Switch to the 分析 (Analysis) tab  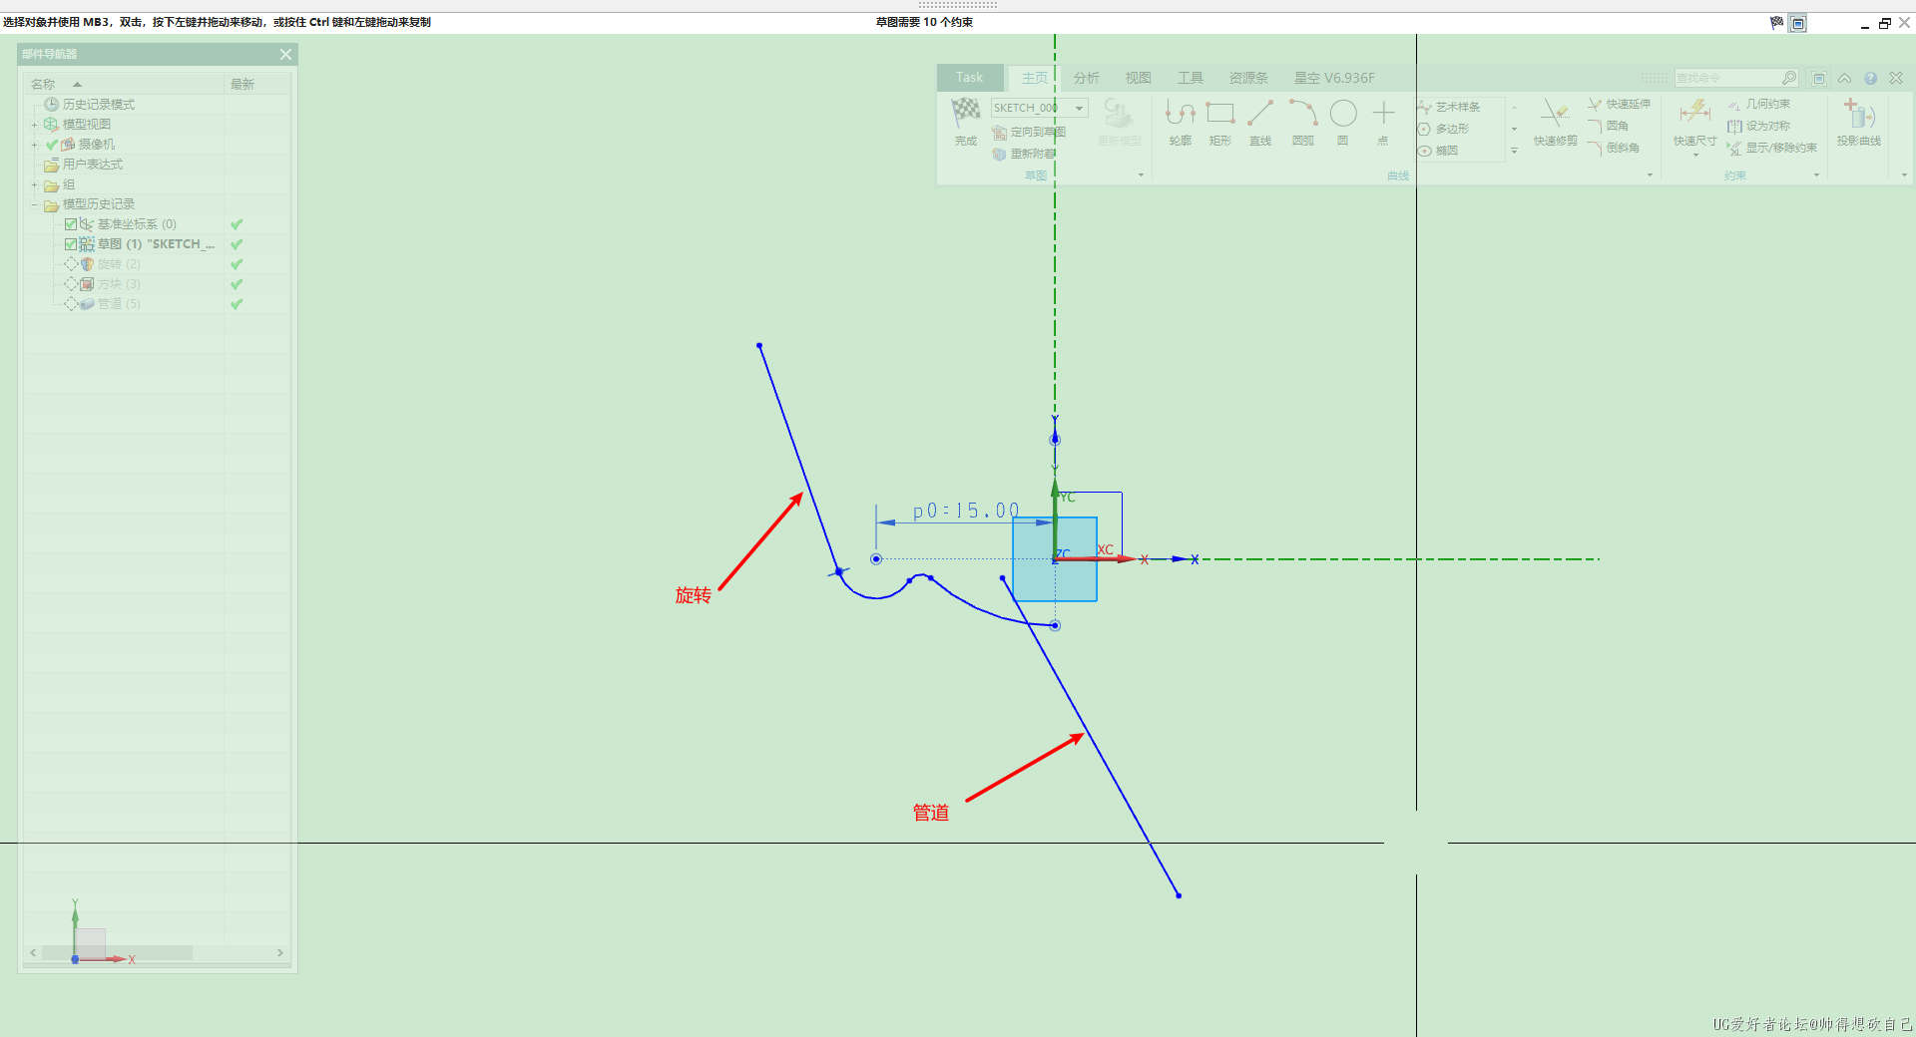click(x=1086, y=78)
